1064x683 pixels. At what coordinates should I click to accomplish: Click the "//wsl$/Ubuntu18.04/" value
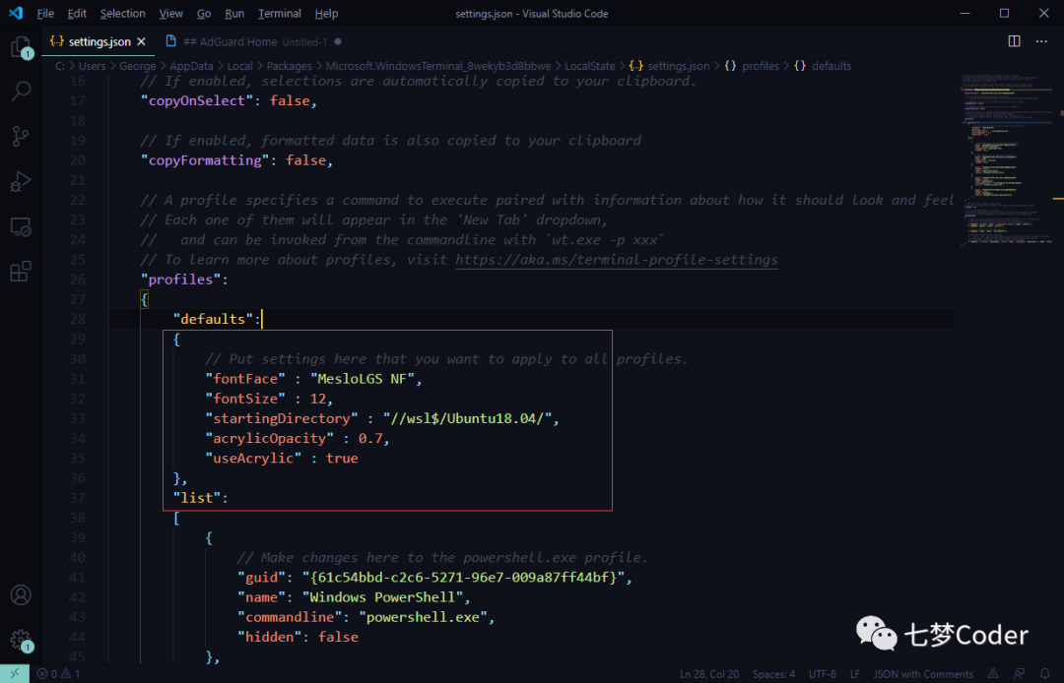click(x=468, y=418)
